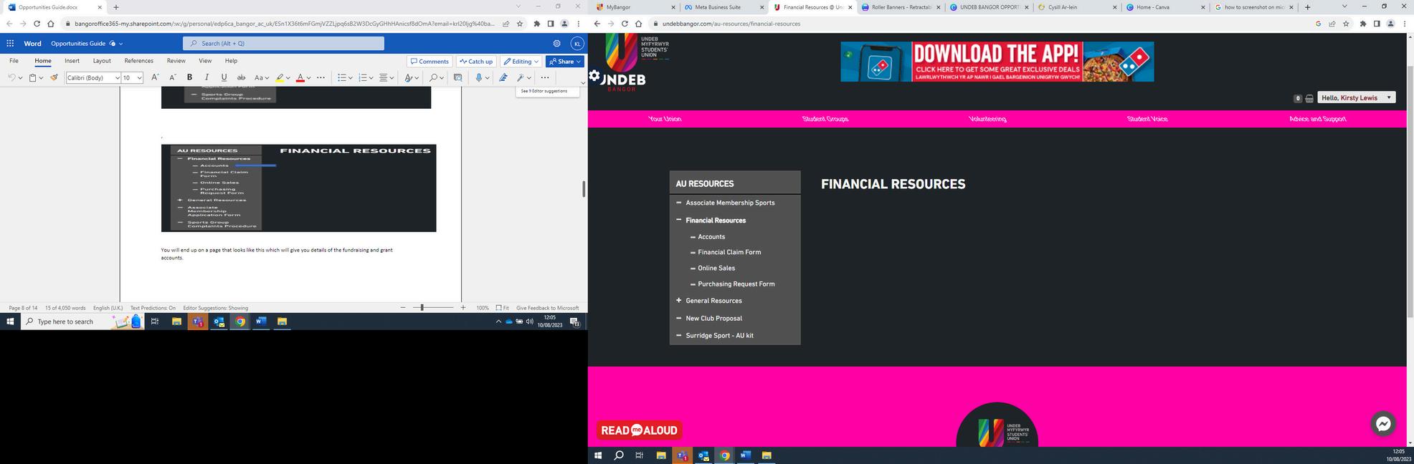Open the Find magnifier dropdown

(436, 77)
